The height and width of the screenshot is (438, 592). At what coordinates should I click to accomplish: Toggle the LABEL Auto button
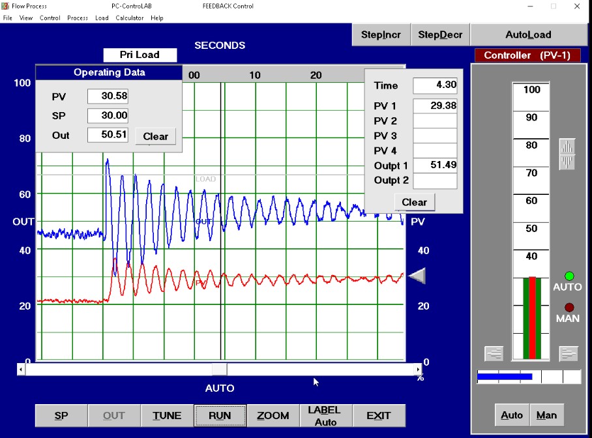pyautogui.click(x=325, y=416)
